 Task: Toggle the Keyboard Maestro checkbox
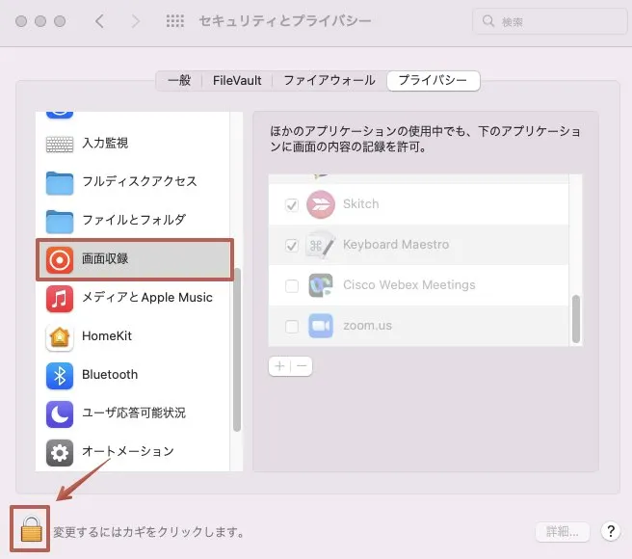(x=292, y=245)
